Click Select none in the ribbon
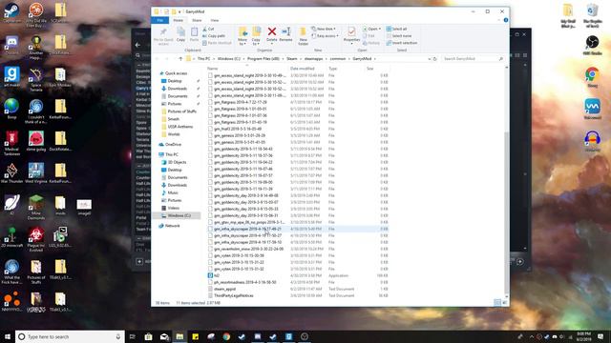611x343 pixels. click(399, 36)
